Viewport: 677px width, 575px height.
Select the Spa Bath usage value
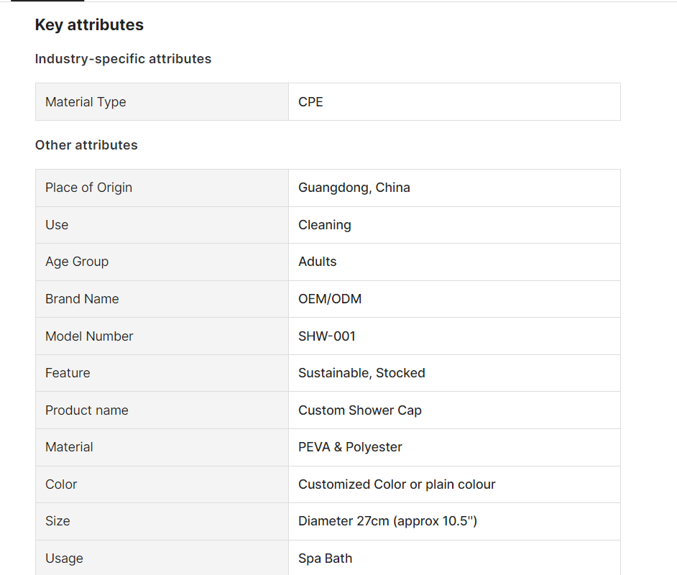click(325, 558)
